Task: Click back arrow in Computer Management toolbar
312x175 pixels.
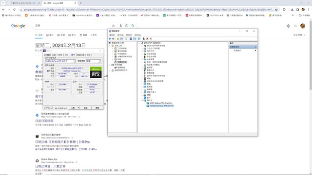Action: point(110,39)
